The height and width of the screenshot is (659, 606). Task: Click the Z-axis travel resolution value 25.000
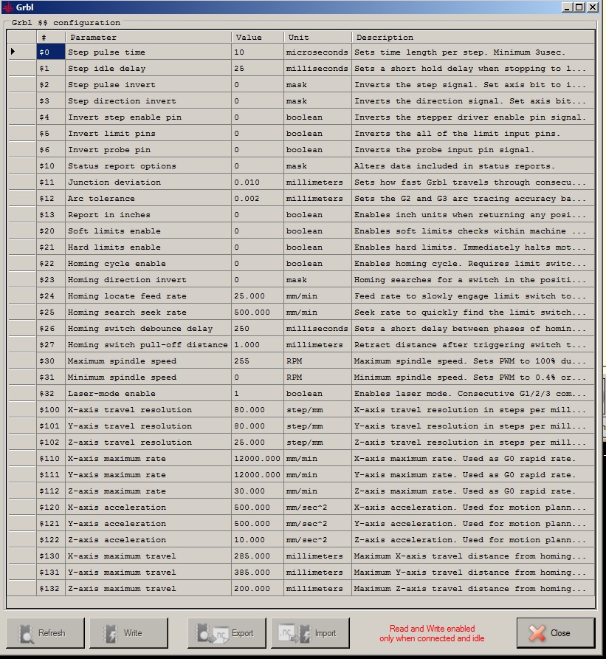tap(258, 442)
